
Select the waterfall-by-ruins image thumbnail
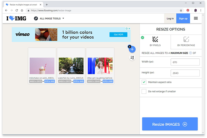(x=71, y=66)
